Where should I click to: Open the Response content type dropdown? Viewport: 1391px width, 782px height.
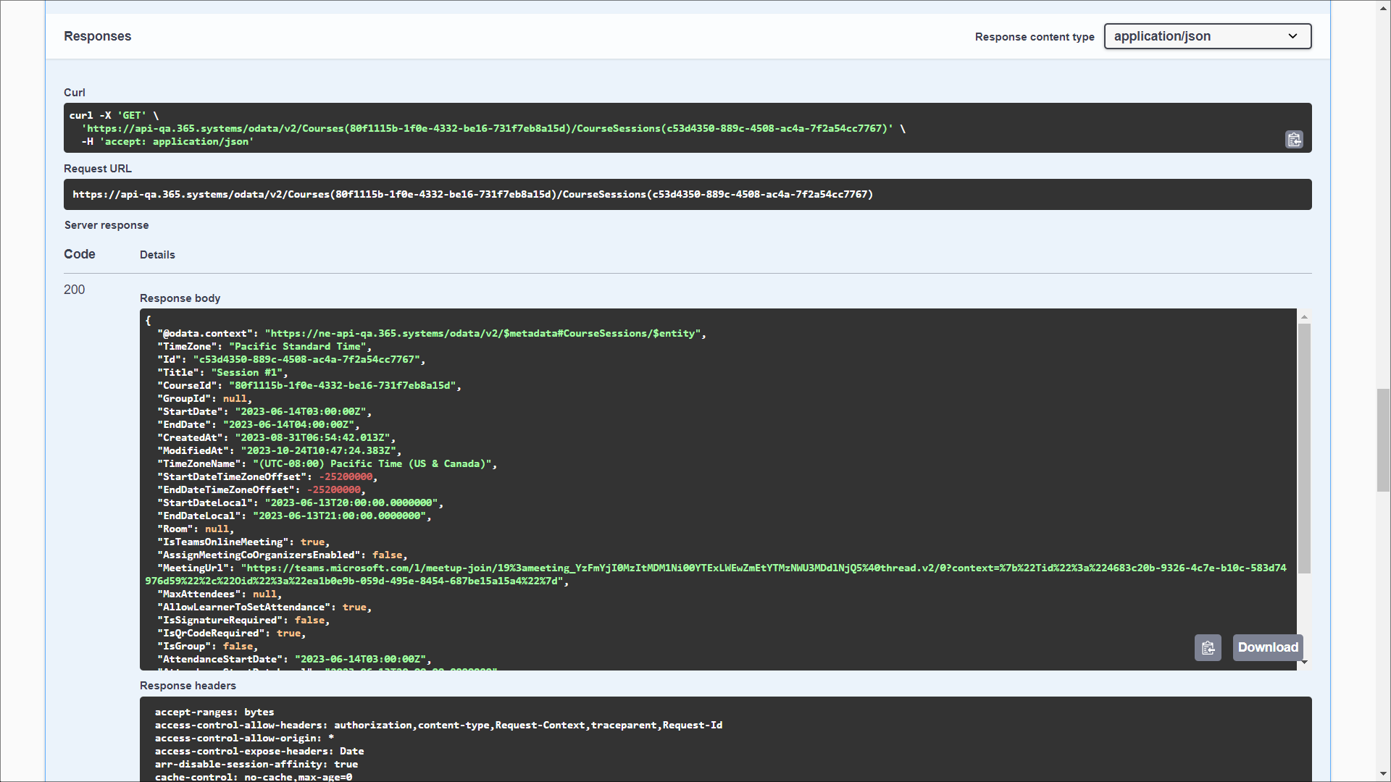(1207, 36)
